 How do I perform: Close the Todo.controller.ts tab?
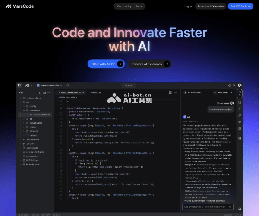point(84,92)
